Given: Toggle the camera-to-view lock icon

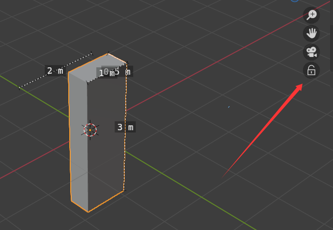Looking at the screenshot, I should click(x=311, y=70).
